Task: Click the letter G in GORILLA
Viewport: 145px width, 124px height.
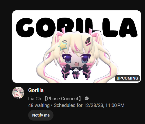Action: click(24, 27)
